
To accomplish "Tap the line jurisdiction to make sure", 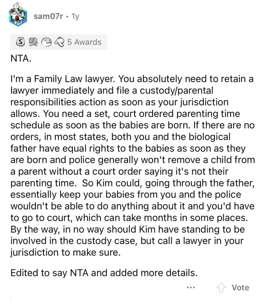I will (66, 252).
